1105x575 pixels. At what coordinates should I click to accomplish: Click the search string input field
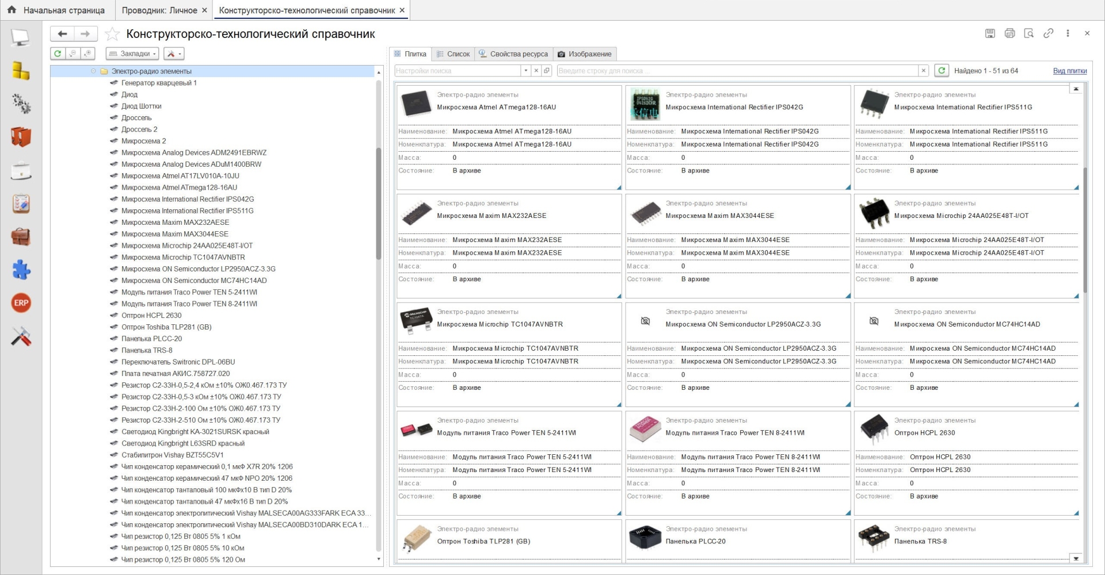pyautogui.click(x=738, y=71)
